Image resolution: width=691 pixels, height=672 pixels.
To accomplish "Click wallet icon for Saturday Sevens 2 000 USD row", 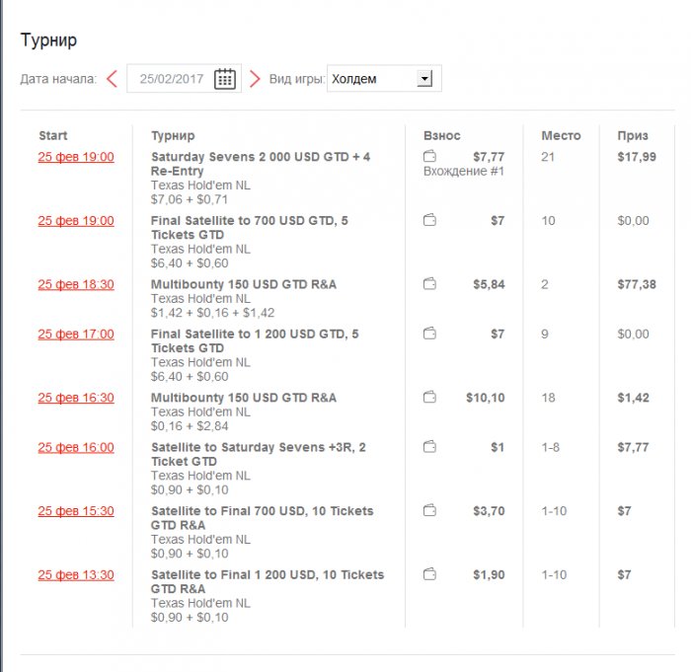I will (x=429, y=157).
